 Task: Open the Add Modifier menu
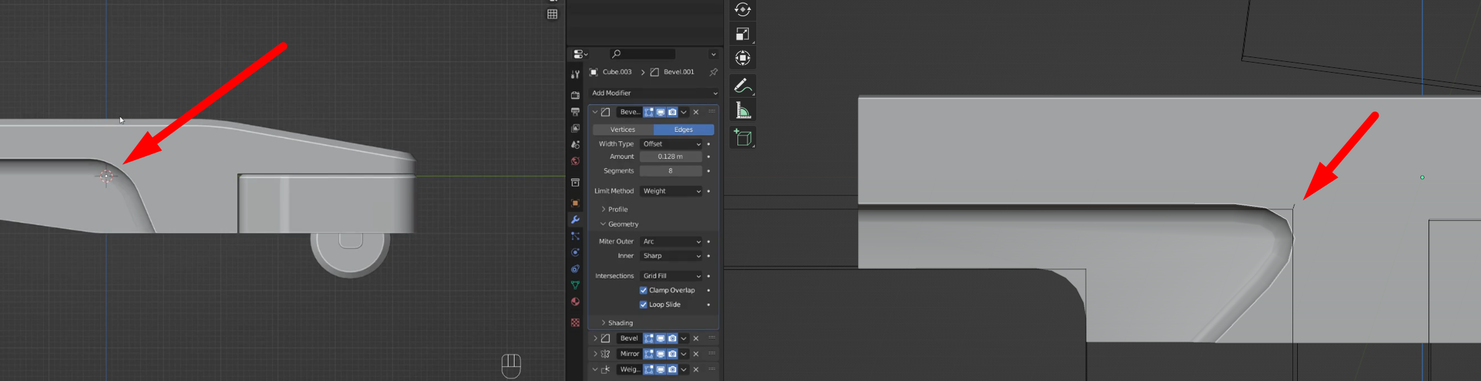pos(653,93)
